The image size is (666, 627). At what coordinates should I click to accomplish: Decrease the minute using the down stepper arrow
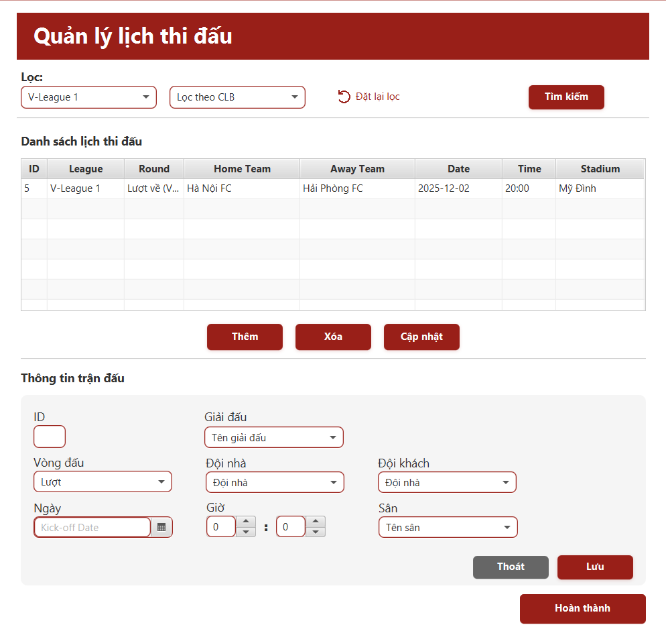(x=316, y=531)
